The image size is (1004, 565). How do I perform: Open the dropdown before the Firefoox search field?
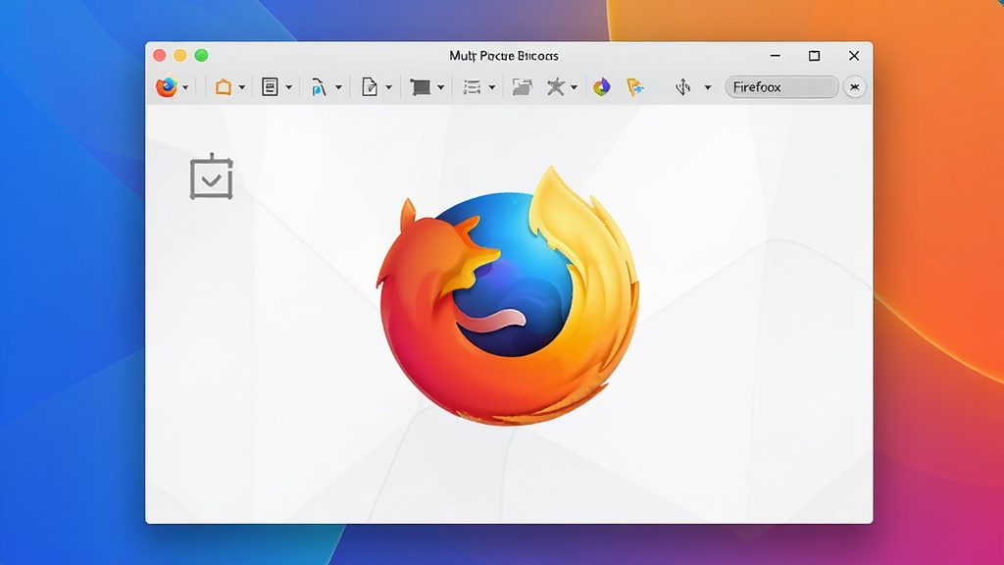(x=708, y=87)
